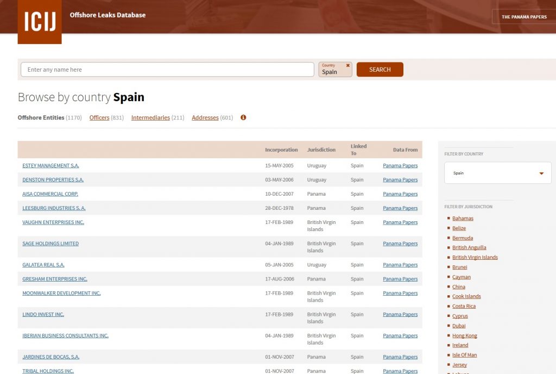
Task: Open LINDO INVEST INC. entity
Action: click(43, 314)
